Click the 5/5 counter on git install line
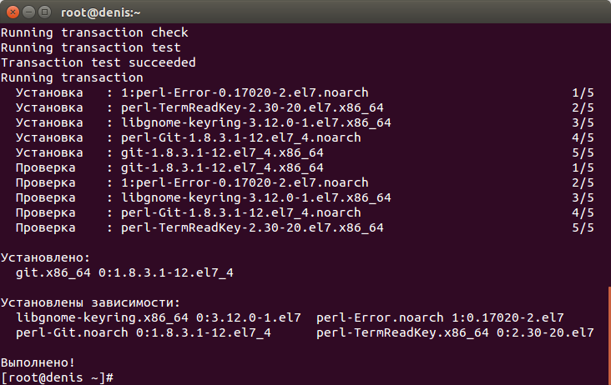611x385 pixels. click(x=583, y=152)
